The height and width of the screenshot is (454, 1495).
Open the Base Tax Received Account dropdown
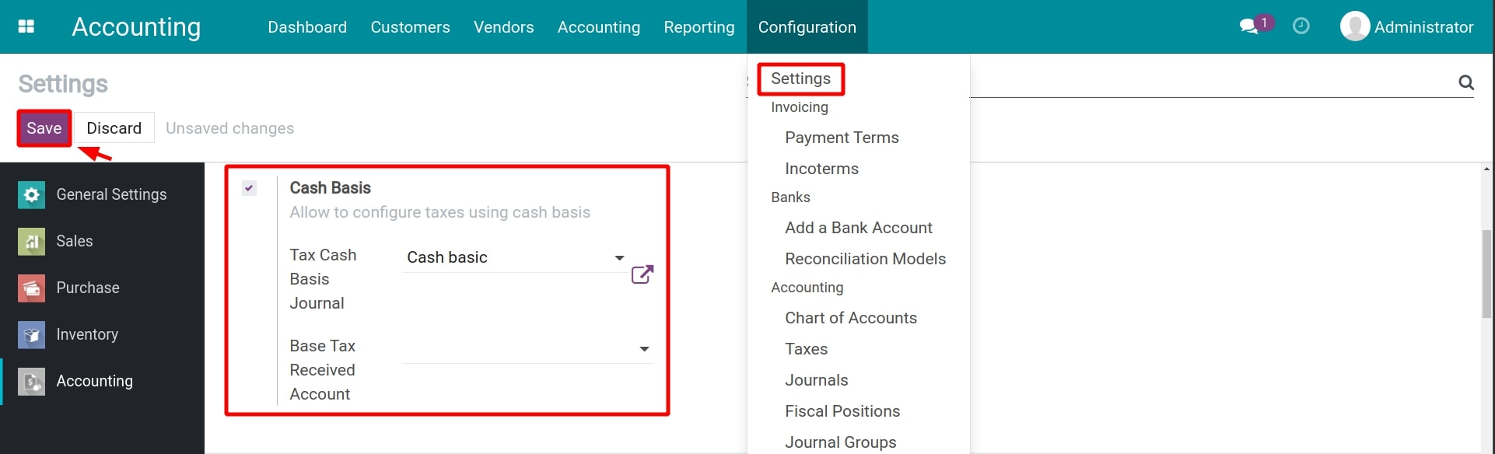pos(644,347)
